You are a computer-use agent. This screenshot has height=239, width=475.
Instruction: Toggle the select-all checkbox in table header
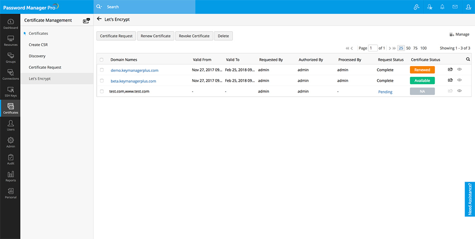tap(102, 60)
